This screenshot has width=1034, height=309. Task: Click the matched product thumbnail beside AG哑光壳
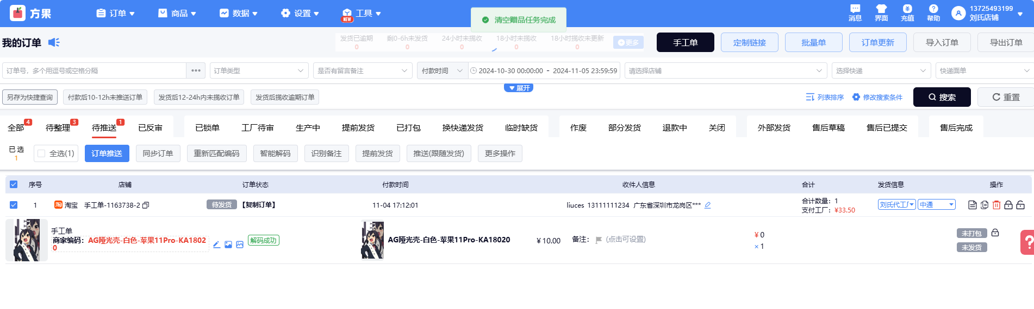(372, 240)
